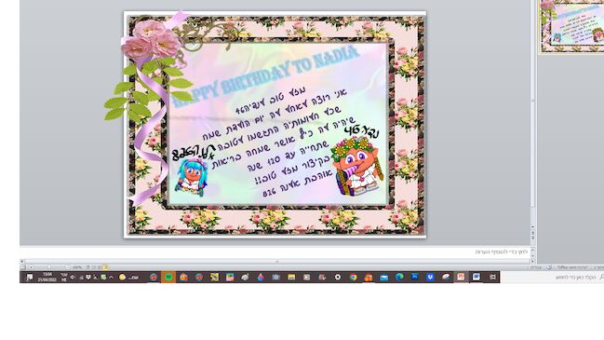Open the Mail envelope icon in taskbar

[383, 278]
